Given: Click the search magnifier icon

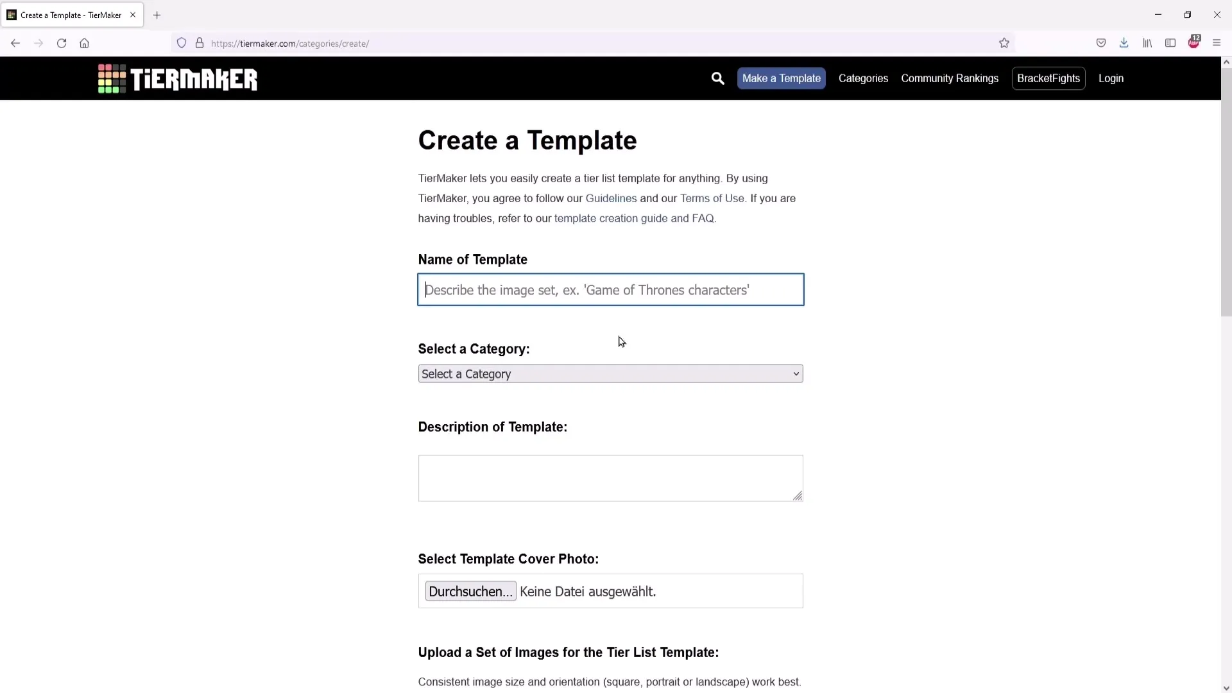Looking at the screenshot, I should 719,78.
